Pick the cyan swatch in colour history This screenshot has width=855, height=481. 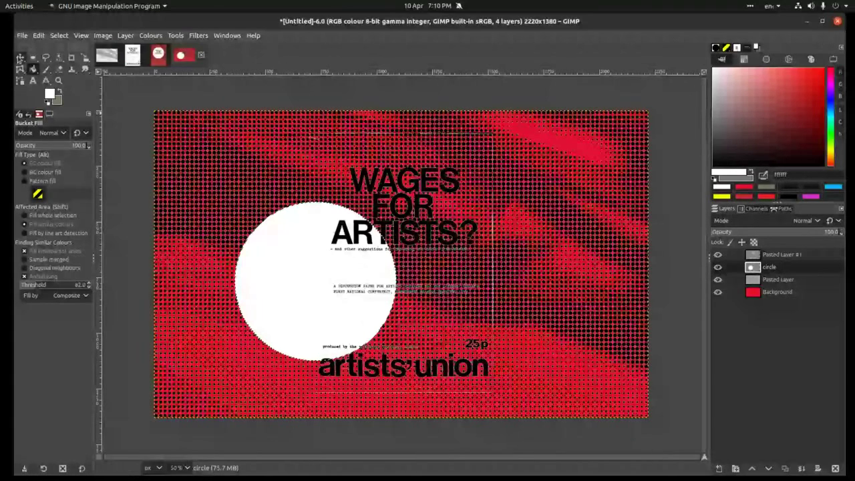833,186
